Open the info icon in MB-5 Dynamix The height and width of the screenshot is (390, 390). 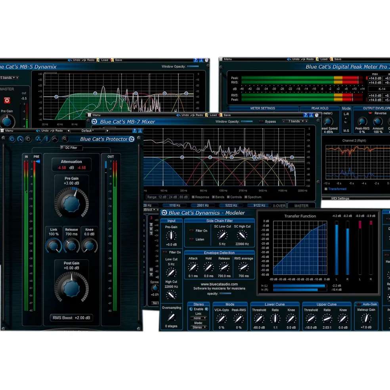point(201,60)
